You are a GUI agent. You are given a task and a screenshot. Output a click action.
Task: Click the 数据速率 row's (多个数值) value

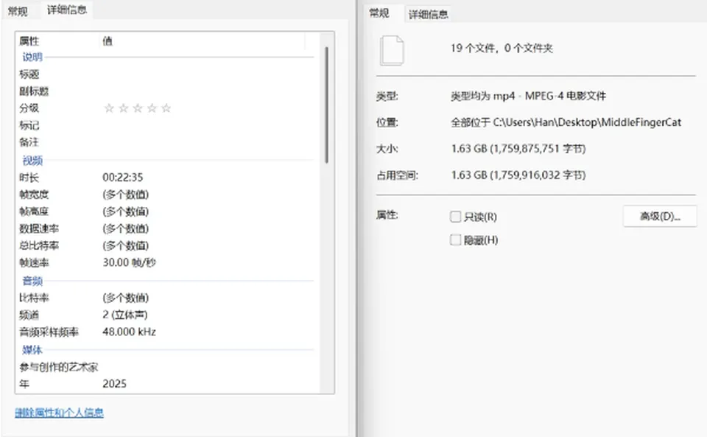point(125,228)
